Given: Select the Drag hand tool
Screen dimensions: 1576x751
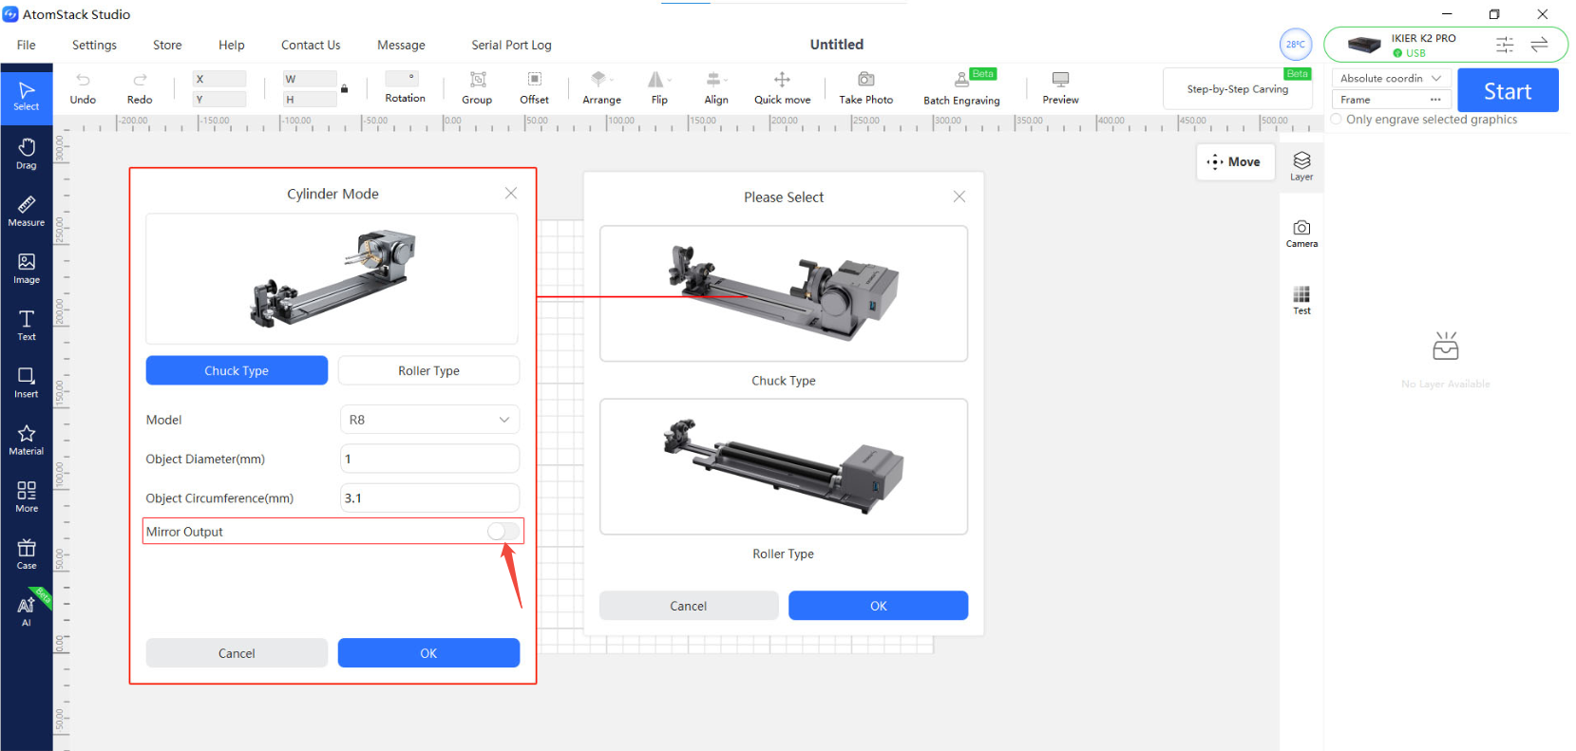Looking at the screenshot, I should point(27,153).
